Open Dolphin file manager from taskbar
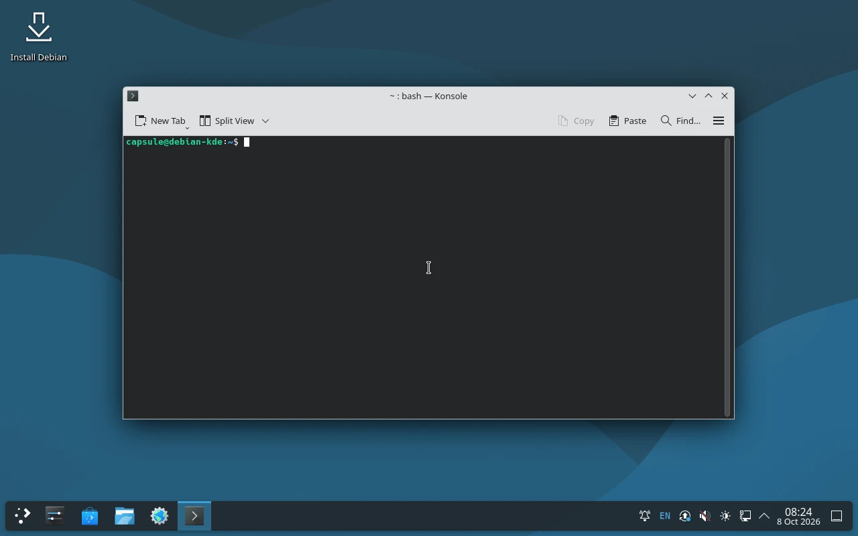Viewport: 858px width, 536px height. [x=125, y=516]
